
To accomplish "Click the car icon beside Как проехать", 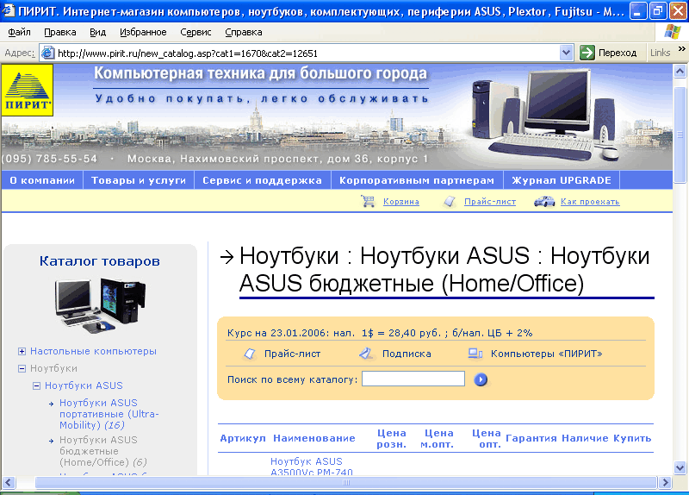I will pyautogui.click(x=544, y=202).
